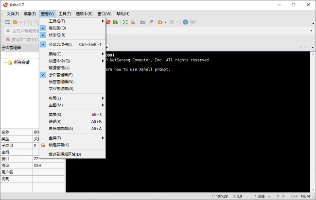Click the green fullscreen arrows icon
This screenshot has width=316, height=200.
pyautogui.click(x=125, y=22)
